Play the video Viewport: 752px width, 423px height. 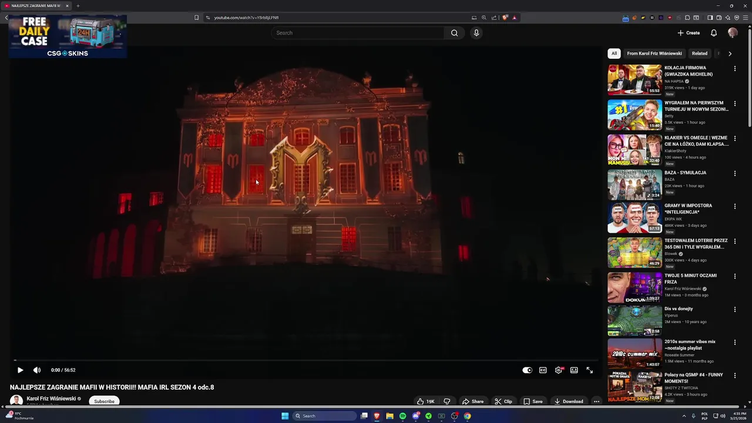point(20,370)
